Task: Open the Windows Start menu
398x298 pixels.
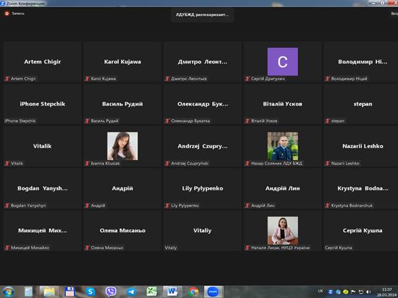Action: coord(9,291)
